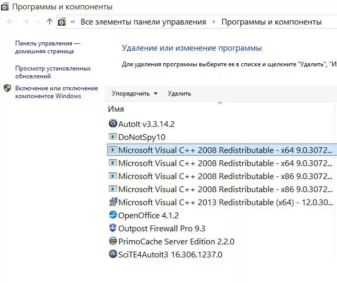
Task: Expand the address bar double-chevron
Action: [73, 21]
